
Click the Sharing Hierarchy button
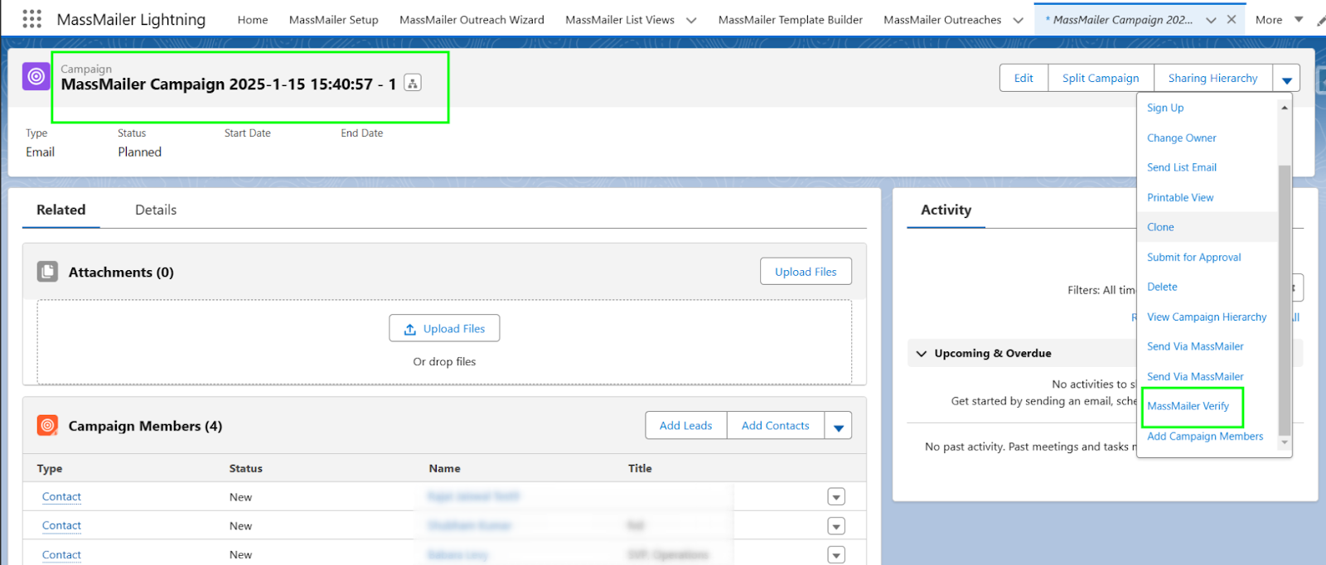pos(1212,78)
